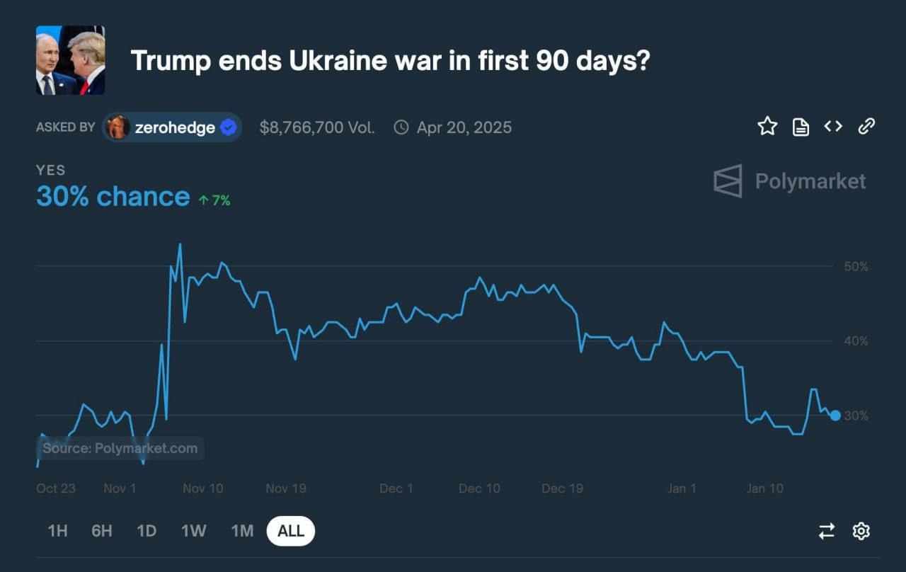Select the 6H time range

tap(102, 531)
